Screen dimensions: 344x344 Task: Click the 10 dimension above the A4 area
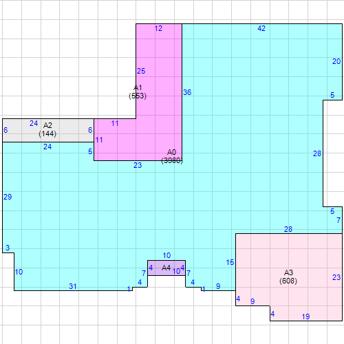[x=166, y=255]
